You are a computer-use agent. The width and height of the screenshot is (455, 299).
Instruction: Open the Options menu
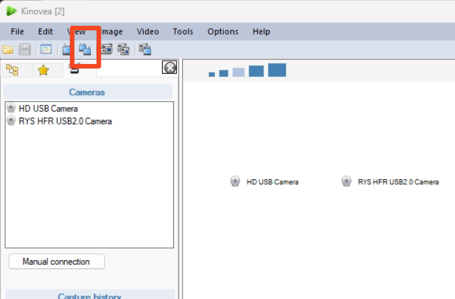(x=222, y=32)
